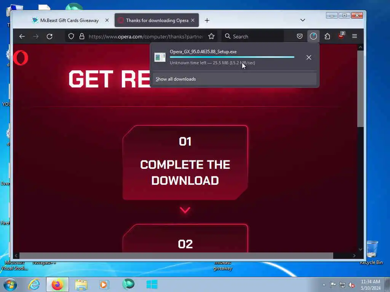Cancel the Opera GX setup download
This screenshot has width=390, height=292.
tap(309, 57)
